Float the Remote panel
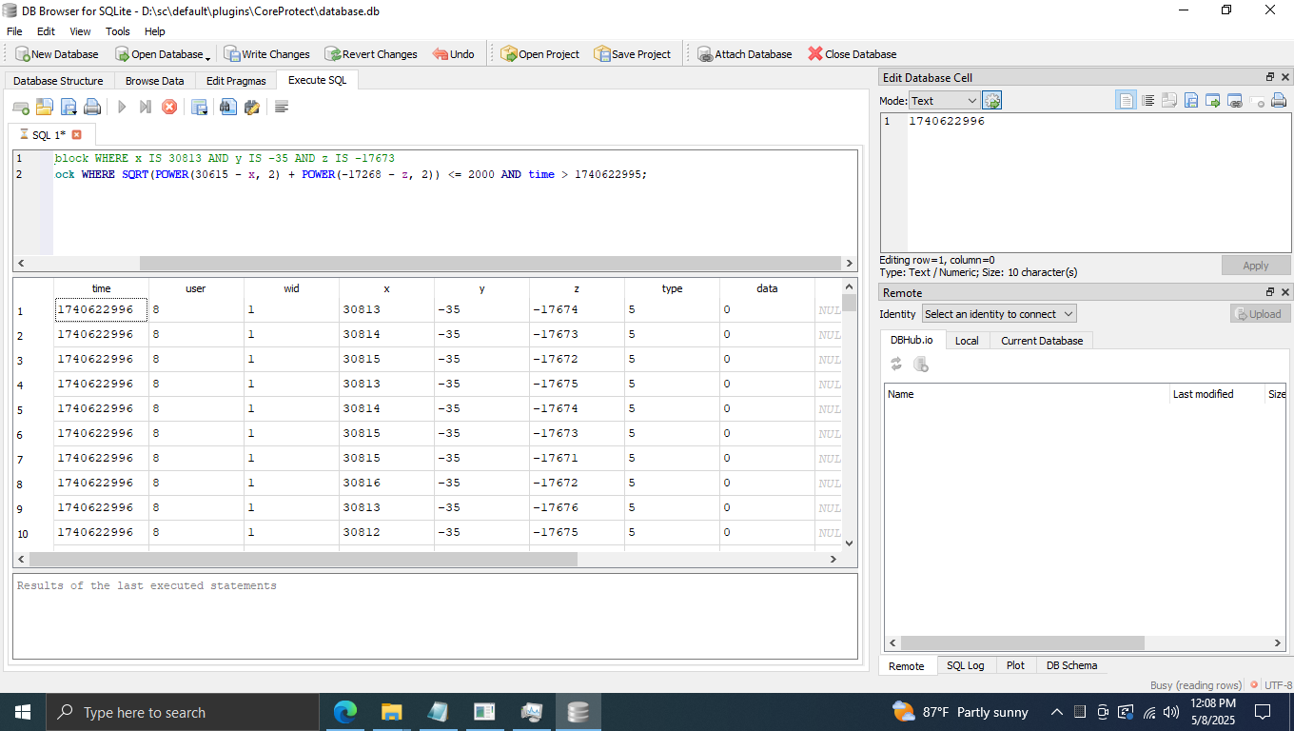The height and width of the screenshot is (731, 1294). 1270,292
